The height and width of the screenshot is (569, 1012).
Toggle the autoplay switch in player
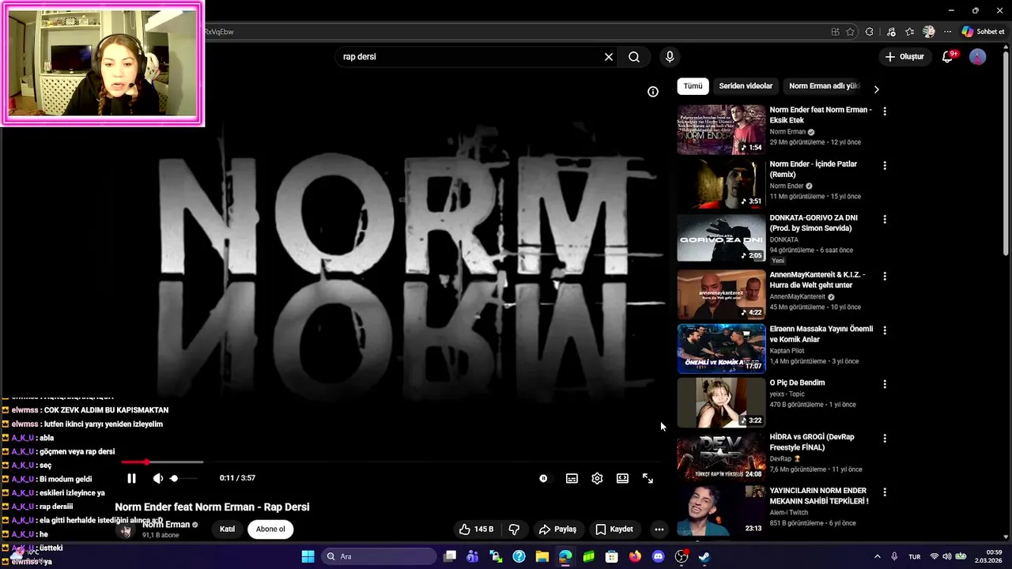pos(543,478)
